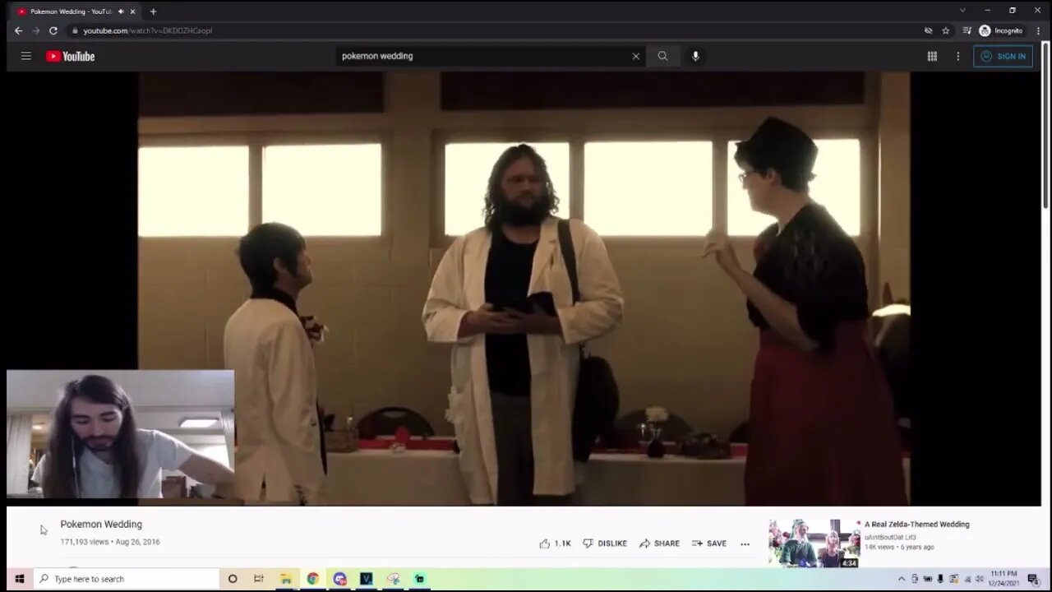Screen dimensions: 1052x592
Task: Open the YouTube apps grid
Action: pos(932,56)
